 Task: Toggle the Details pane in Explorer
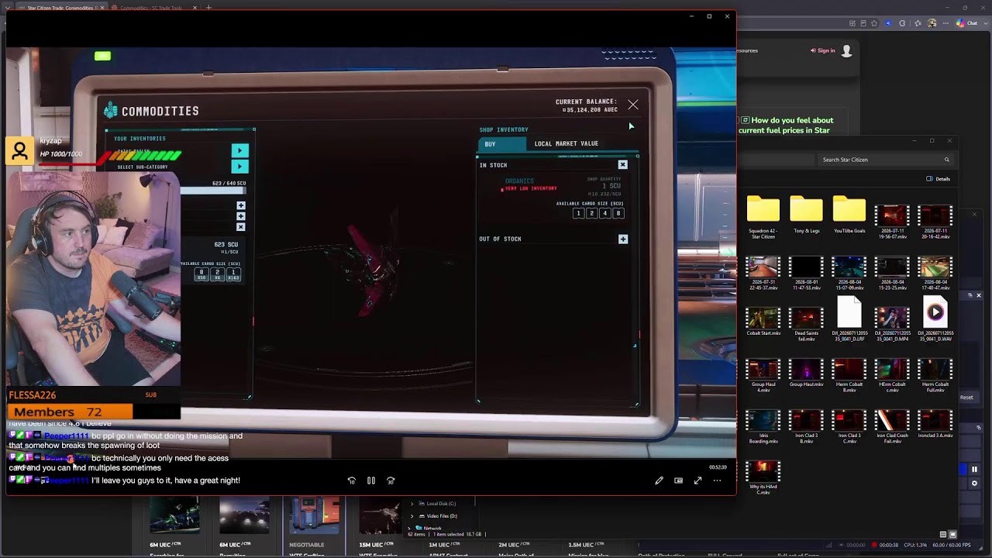[x=938, y=179]
